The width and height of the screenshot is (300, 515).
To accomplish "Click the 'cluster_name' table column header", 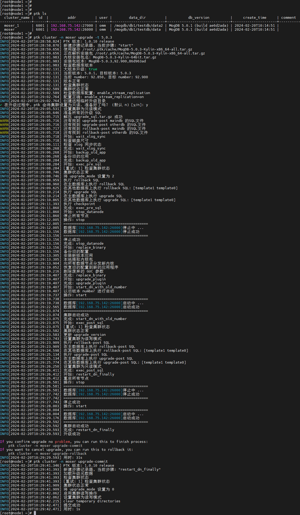I will (x=17, y=18).
